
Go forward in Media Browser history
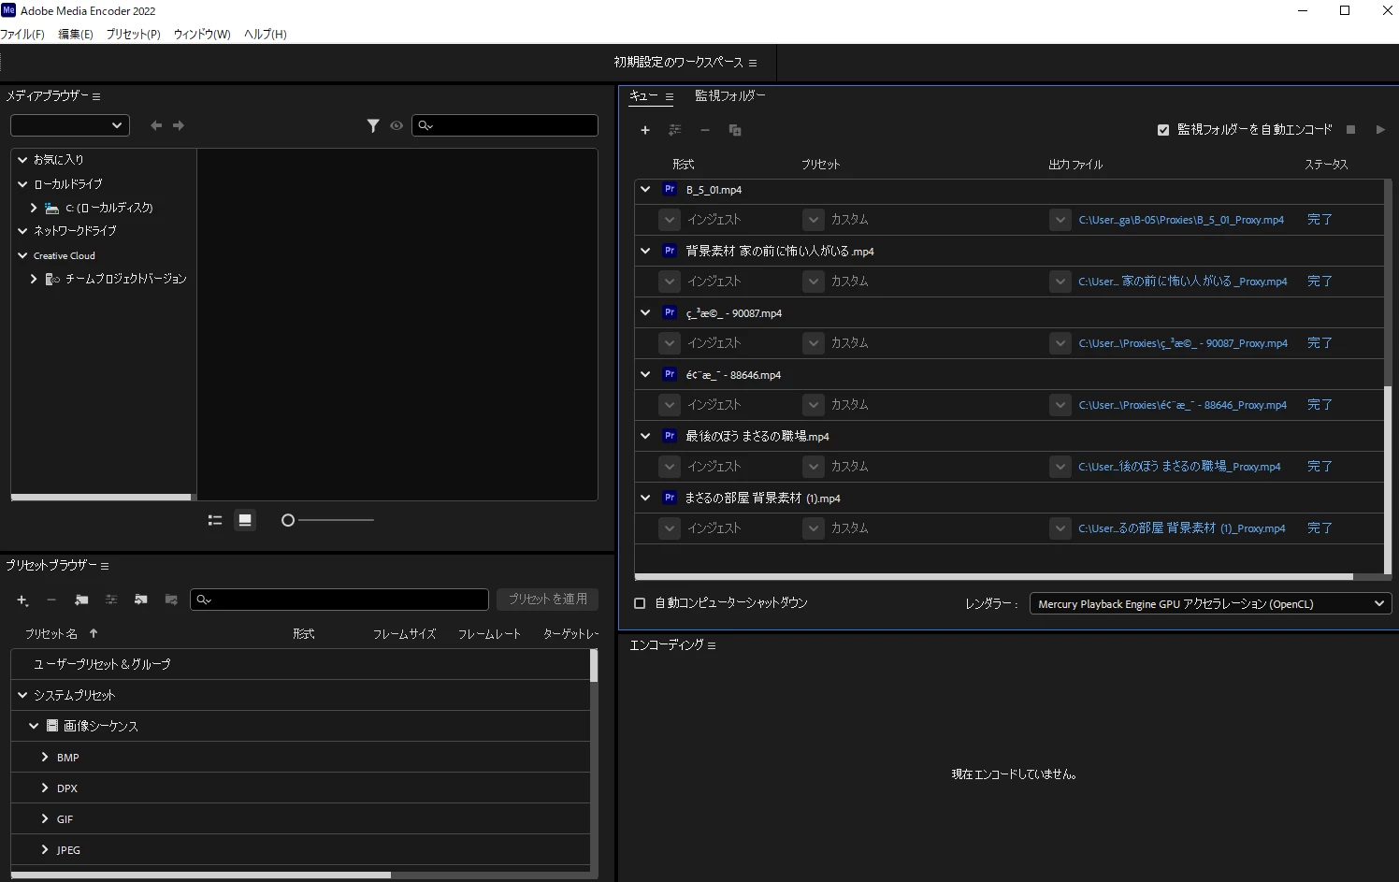(179, 125)
